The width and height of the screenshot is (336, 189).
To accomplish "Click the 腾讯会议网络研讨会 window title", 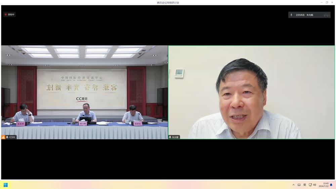I will 168,2.
